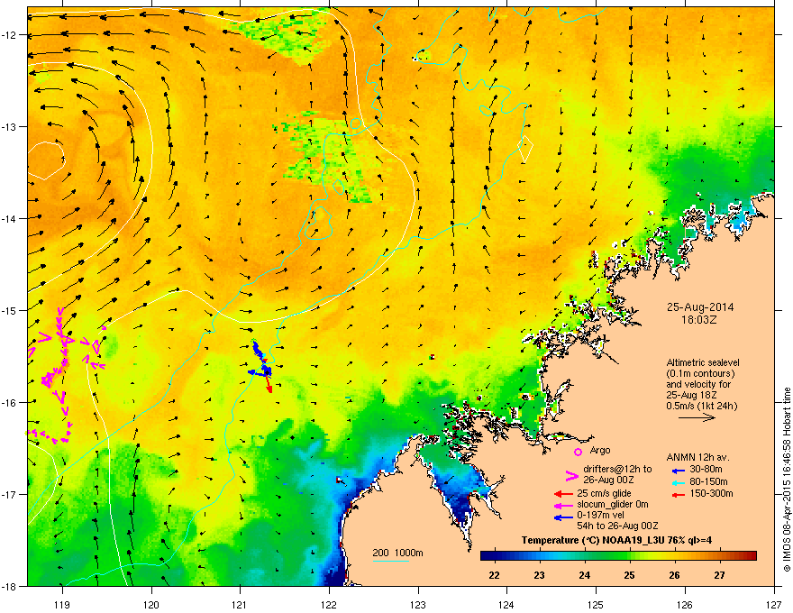Click the black 0.5m/s velocity scale arrow

[x=697, y=417]
